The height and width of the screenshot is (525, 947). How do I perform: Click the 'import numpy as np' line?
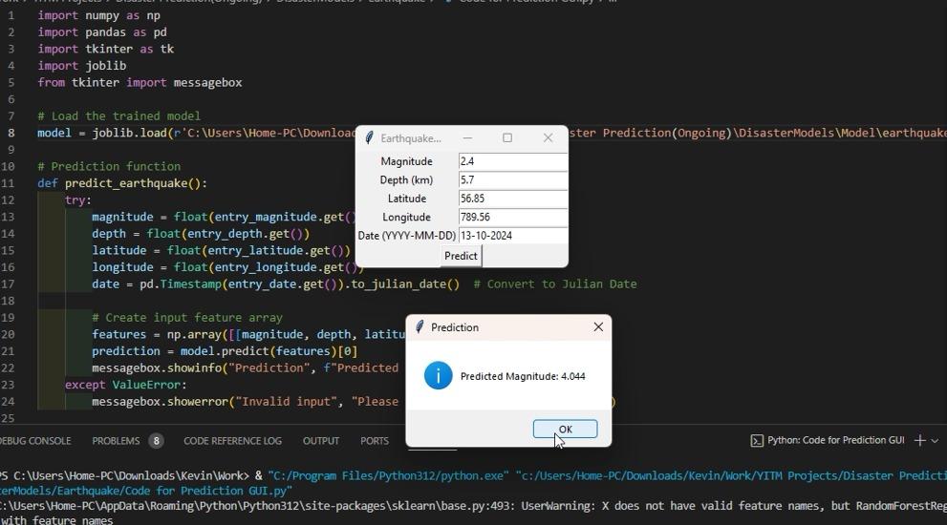click(x=99, y=15)
